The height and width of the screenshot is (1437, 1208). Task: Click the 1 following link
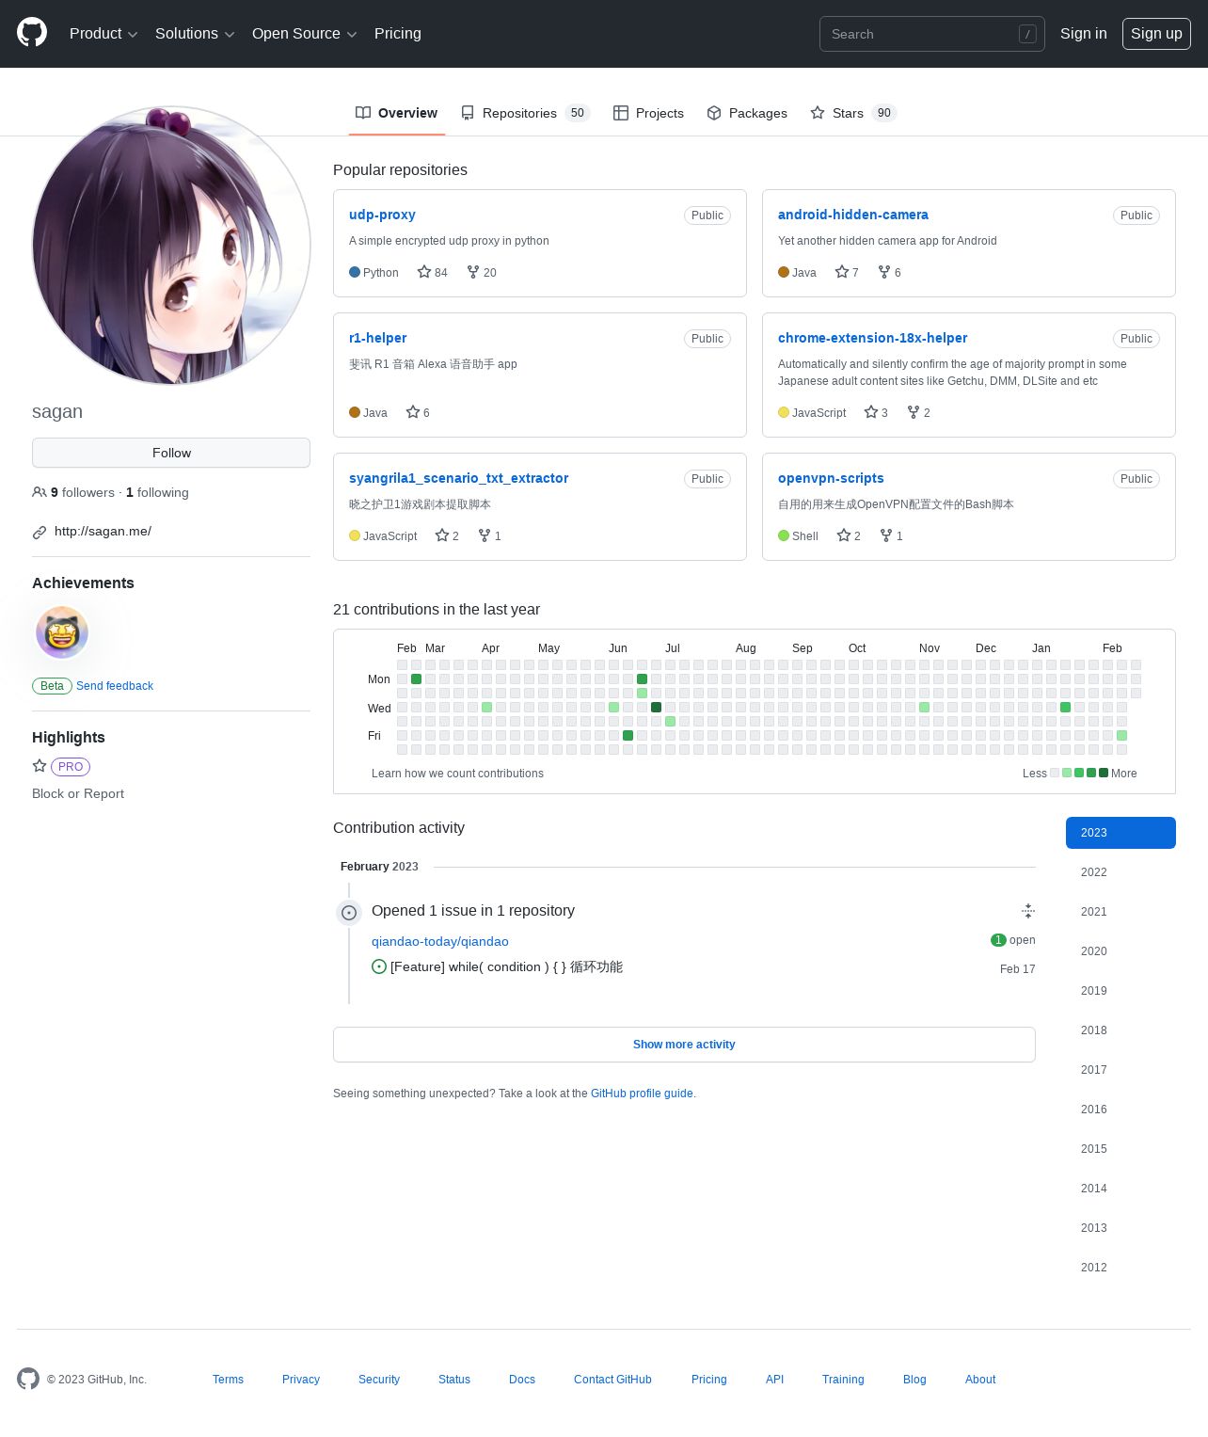(157, 492)
